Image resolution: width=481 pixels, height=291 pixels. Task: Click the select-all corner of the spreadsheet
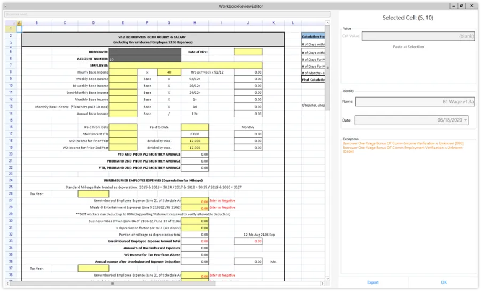click(x=10, y=23)
